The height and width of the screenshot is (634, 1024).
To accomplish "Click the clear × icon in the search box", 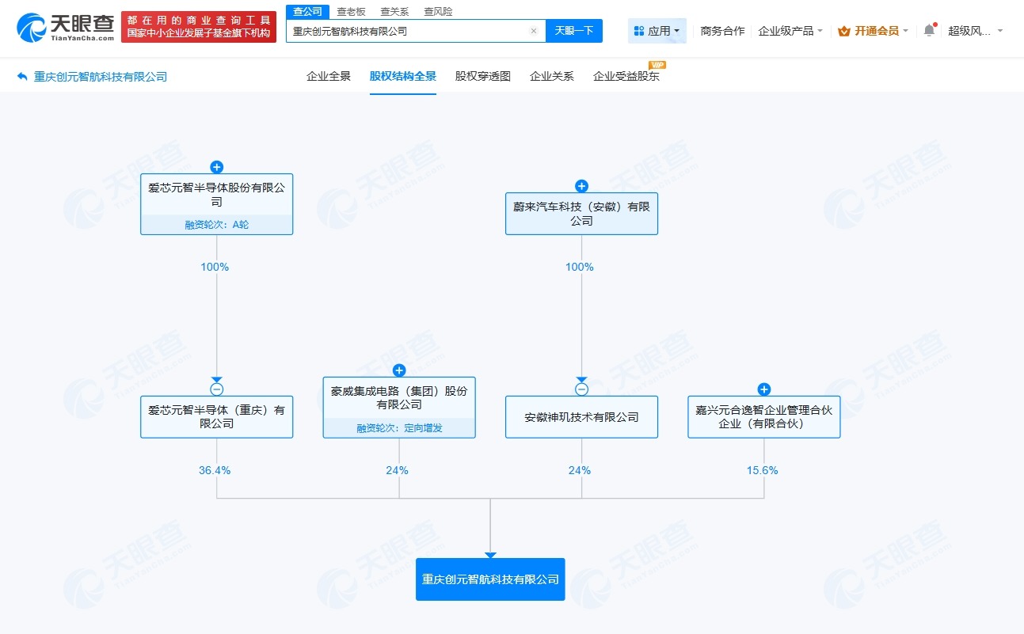I will pyautogui.click(x=533, y=30).
